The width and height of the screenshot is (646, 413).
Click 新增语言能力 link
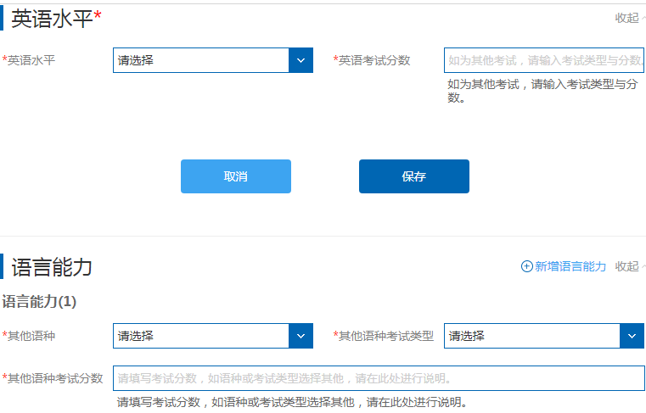click(564, 266)
